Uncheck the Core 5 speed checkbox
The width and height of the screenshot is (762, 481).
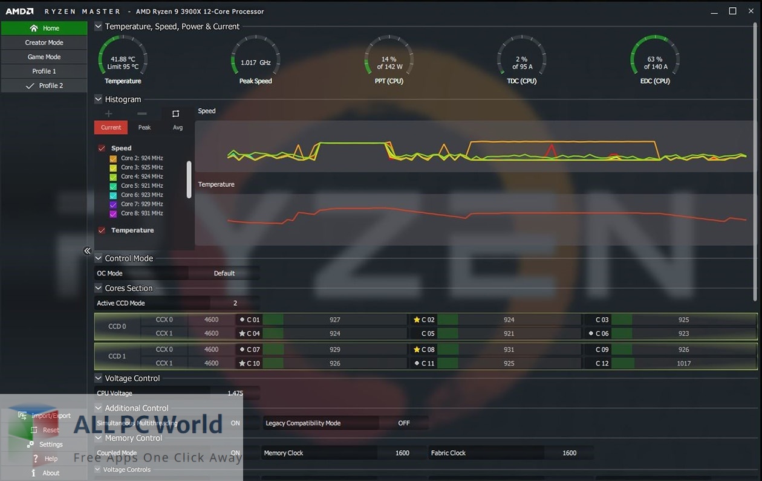[113, 186]
